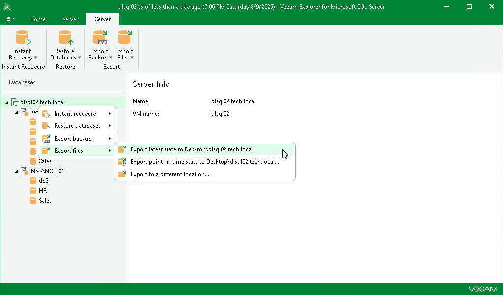503x295 pixels.
Task: Collapse the INSTANCE_01 tree node
Action: 17,171
